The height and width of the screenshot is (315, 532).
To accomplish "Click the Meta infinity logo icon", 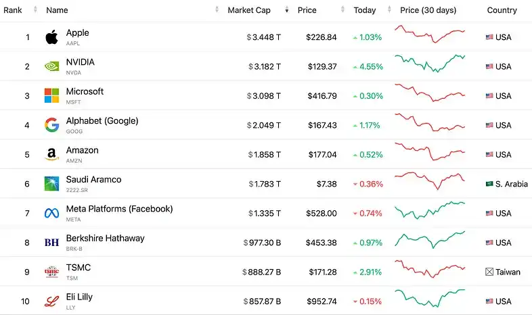I will pos(51,214).
